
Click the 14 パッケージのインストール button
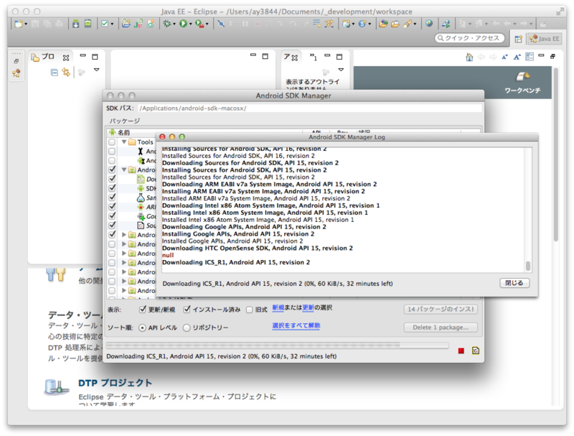[441, 310]
